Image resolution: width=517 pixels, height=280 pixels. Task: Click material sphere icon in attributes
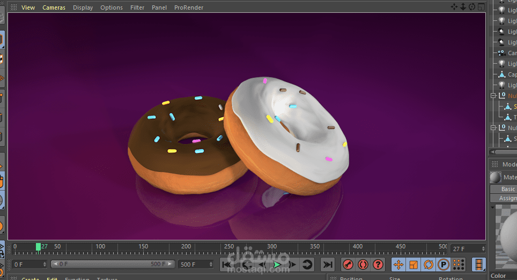pos(495,177)
